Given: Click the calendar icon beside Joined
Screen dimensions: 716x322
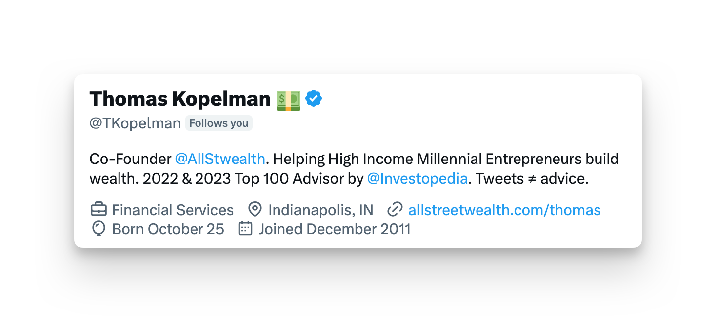Looking at the screenshot, I should coord(245,229).
